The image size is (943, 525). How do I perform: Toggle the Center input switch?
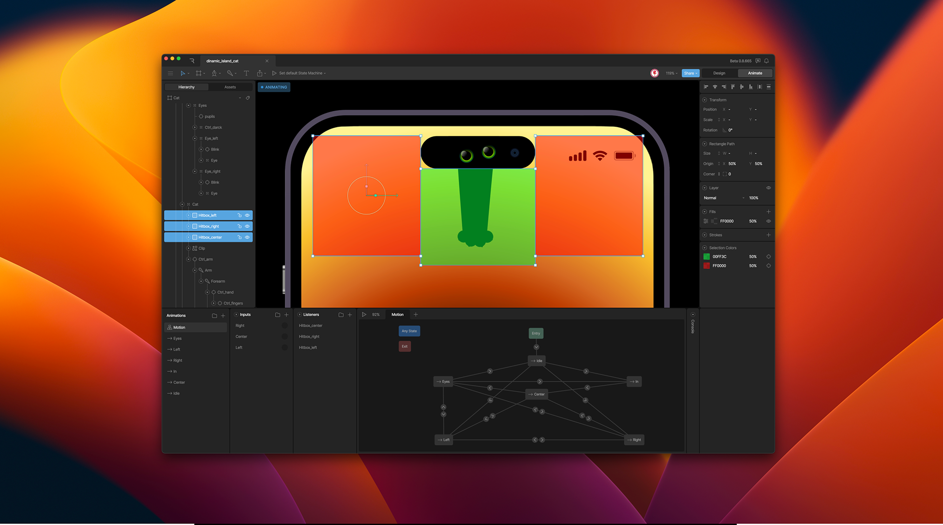(x=284, y=336)
